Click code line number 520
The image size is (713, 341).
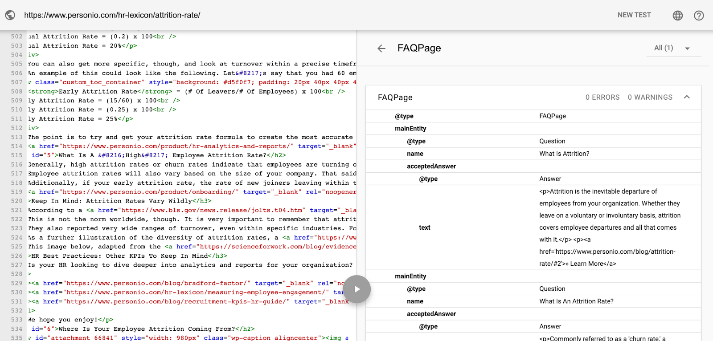click(16, 201)
